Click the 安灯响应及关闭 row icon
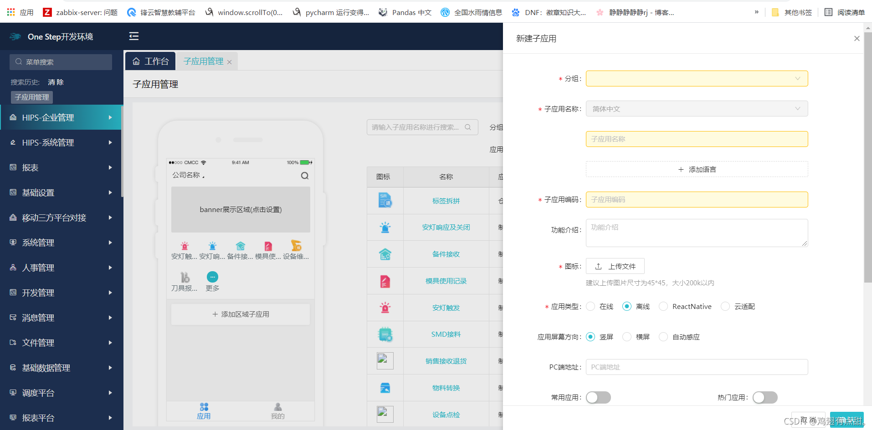 coord(385,227)
